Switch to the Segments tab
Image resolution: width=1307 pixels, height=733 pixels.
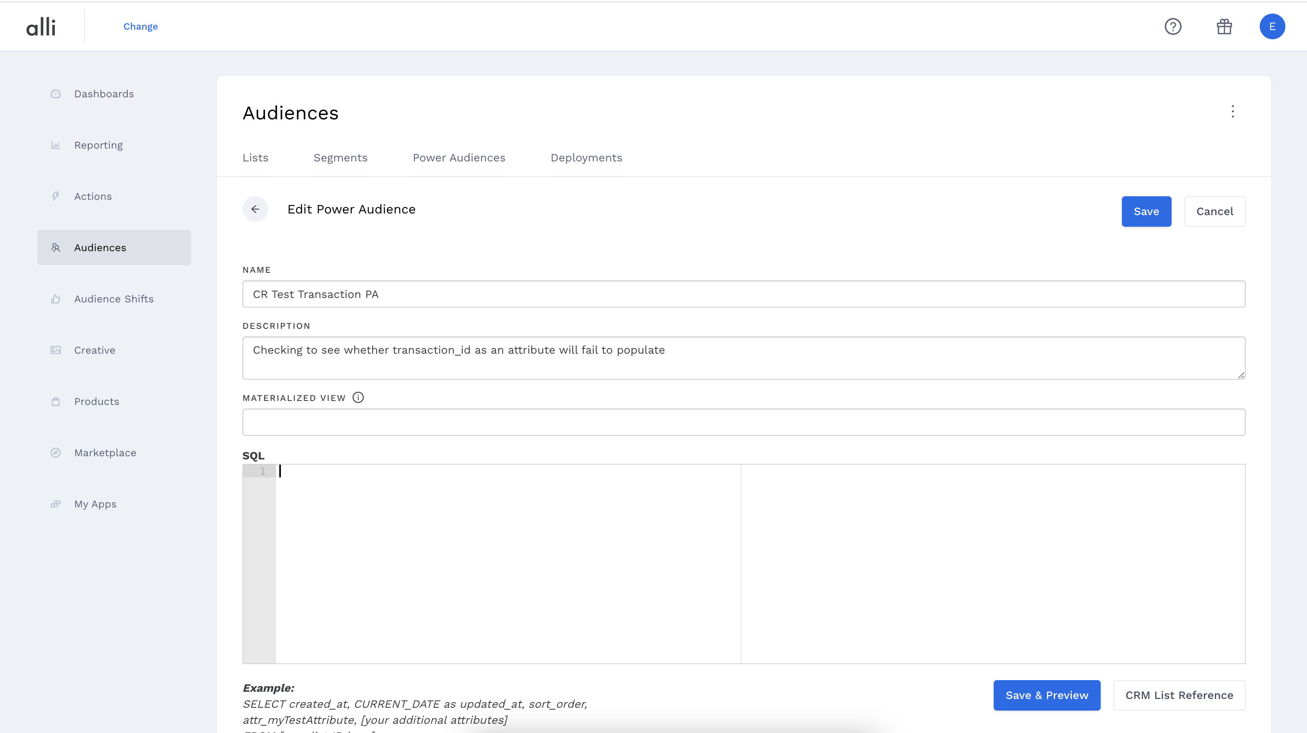click(341, 158)
